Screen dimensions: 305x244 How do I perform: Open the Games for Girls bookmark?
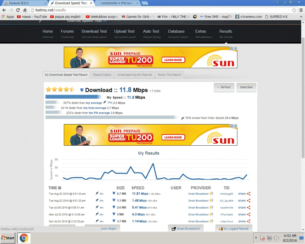point(138,17)
